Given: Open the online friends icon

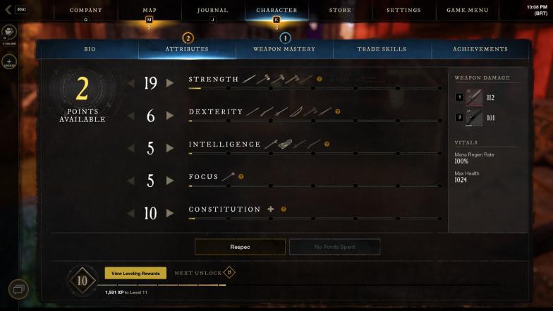Looking at the screenshot, I should point(9,32).
